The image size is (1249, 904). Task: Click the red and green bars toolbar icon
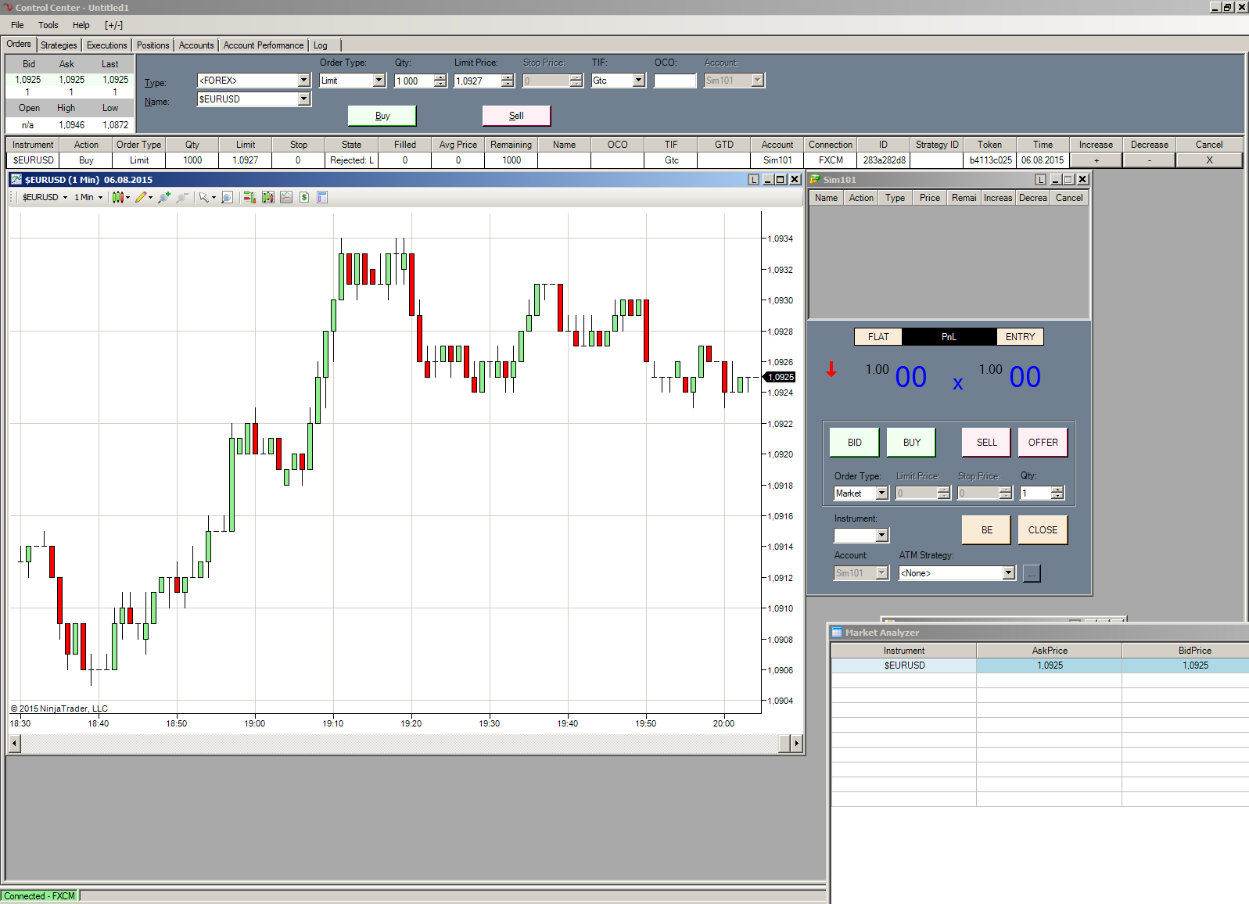(249, 198)
